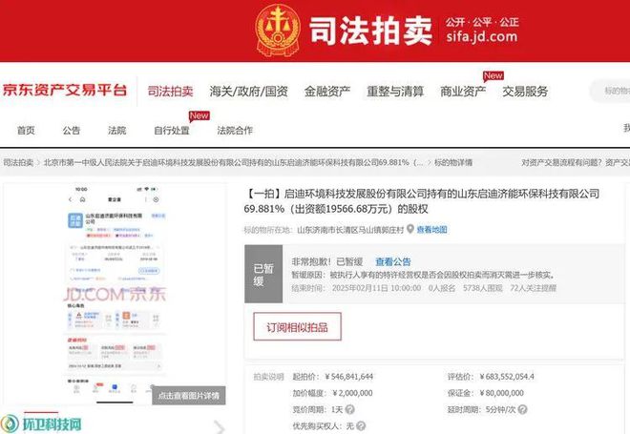Click 司法拍卖 breadcrumb link
The height and width of the screenshot is (434, 630).
[18, 162]
